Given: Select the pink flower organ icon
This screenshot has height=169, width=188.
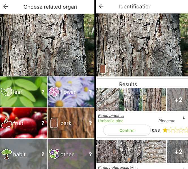Looking at the screenshot, I should 54,92.
